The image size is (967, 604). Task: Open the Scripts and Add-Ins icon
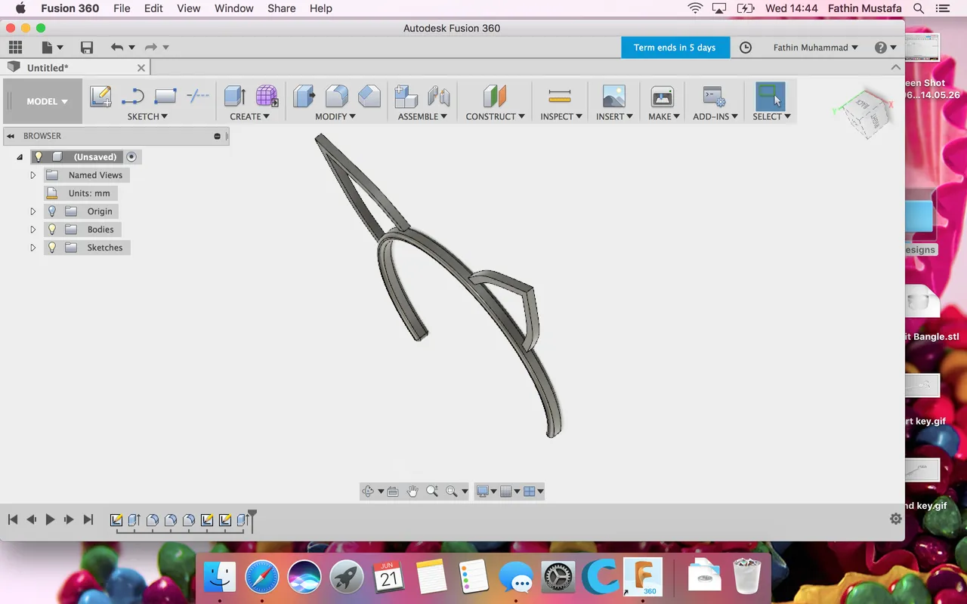pyautogui.click(x=714, y=96)
